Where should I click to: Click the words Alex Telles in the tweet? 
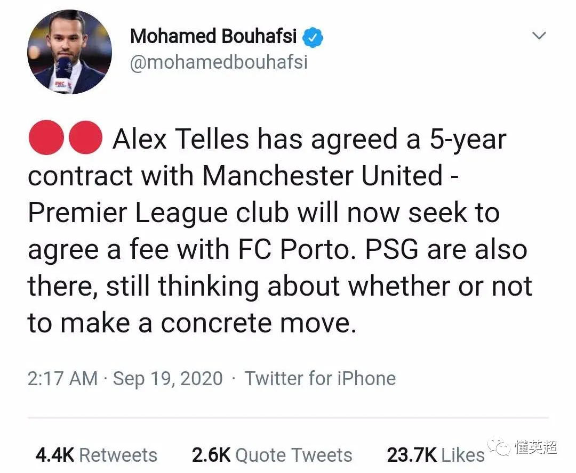point(181,140)
